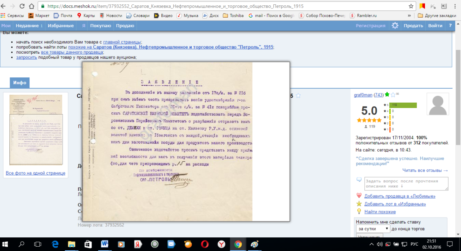The width and height of the screenshot is (461, 251).
Task: Open the Сервисы apps shortcut
Action: tap(12, 15)
